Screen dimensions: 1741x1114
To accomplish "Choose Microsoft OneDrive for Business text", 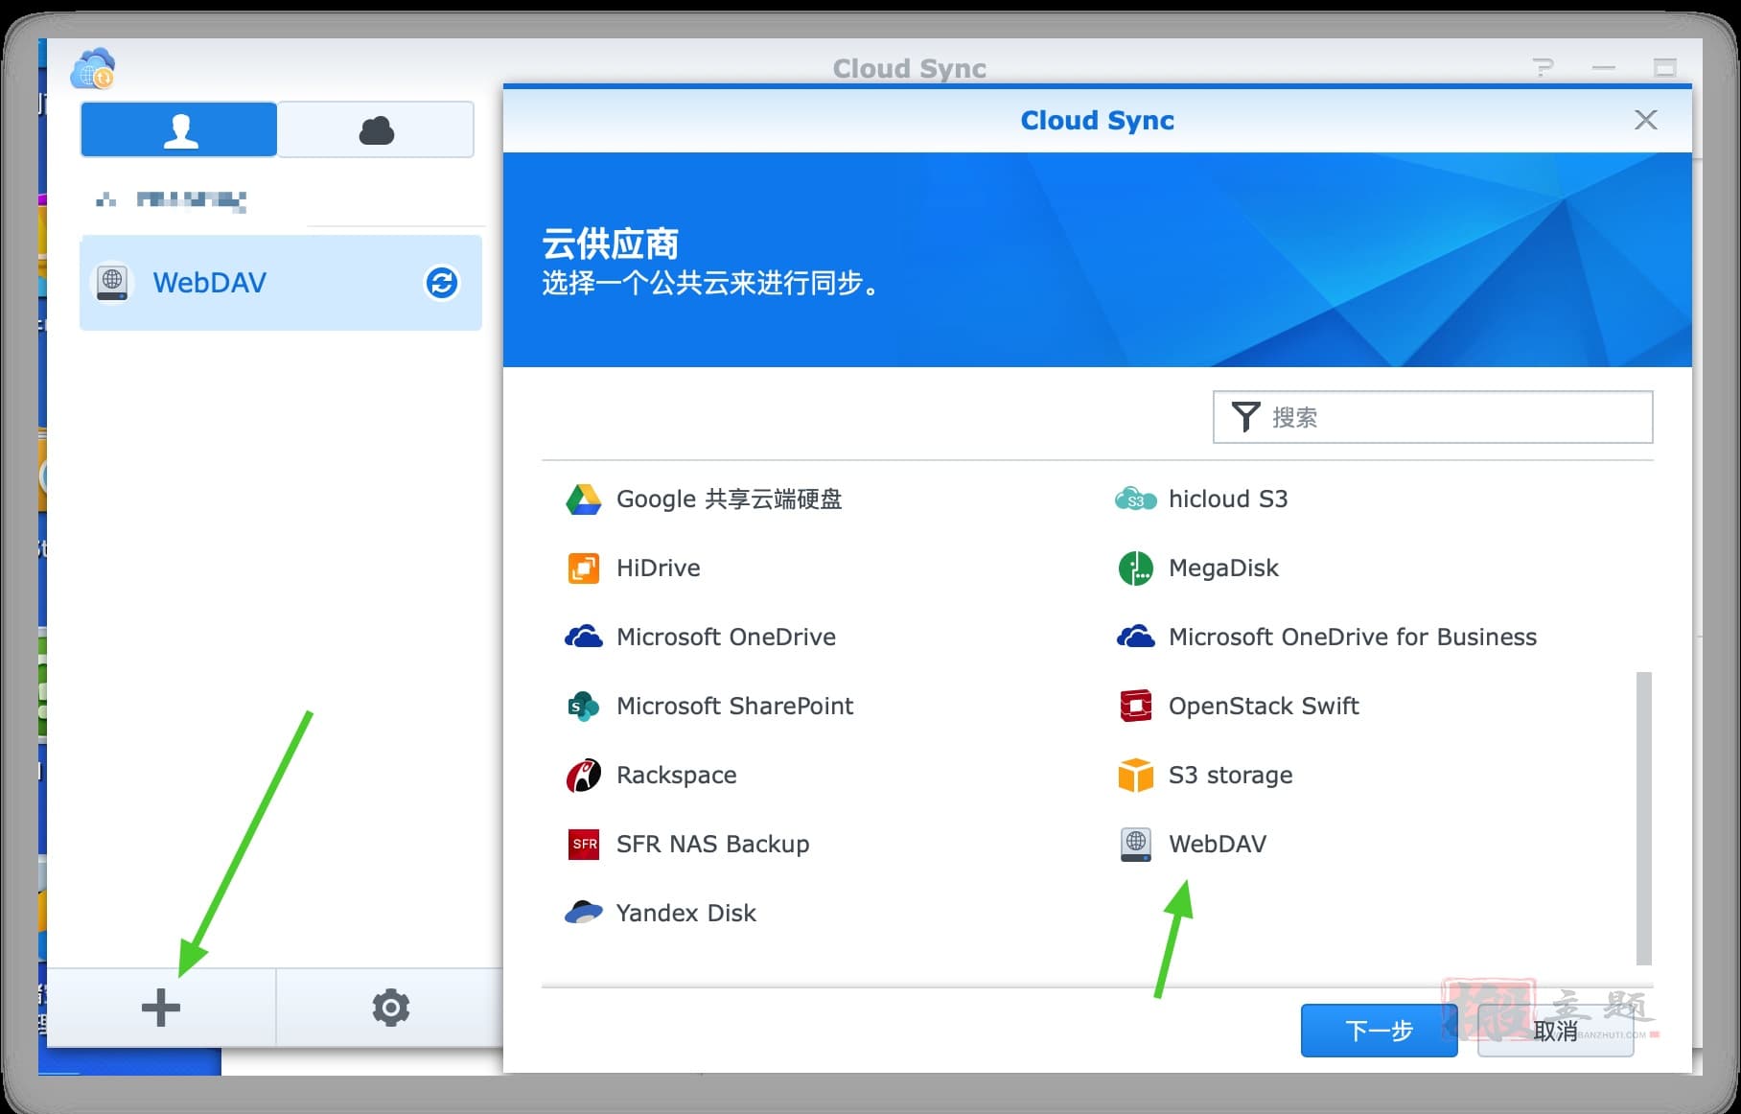I will coord(1353,638).
